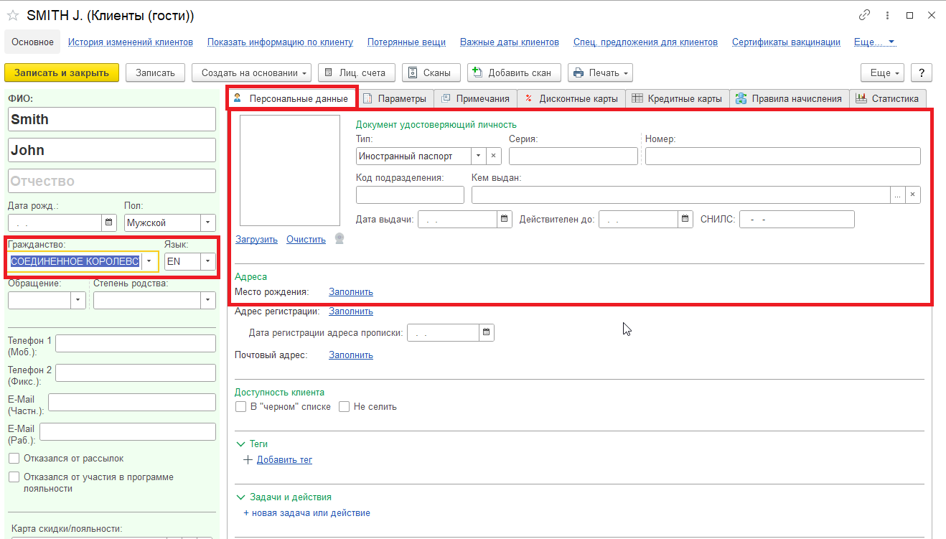The image size is (946, 539).
Task: Click the 'Серия' input field
Action: pyautogui.click(x=573, y=156)
